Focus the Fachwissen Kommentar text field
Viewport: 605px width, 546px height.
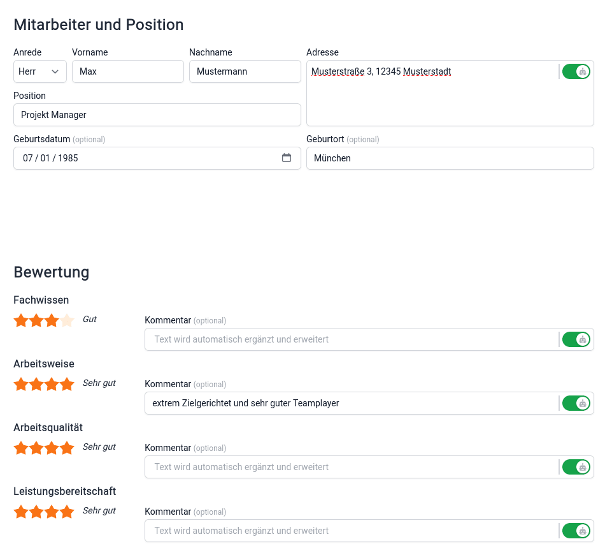[x=352, y=339]
